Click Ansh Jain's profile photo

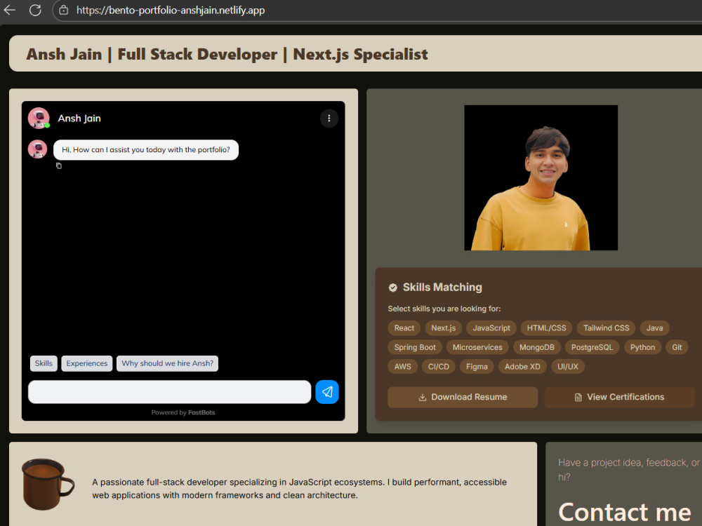541,177
